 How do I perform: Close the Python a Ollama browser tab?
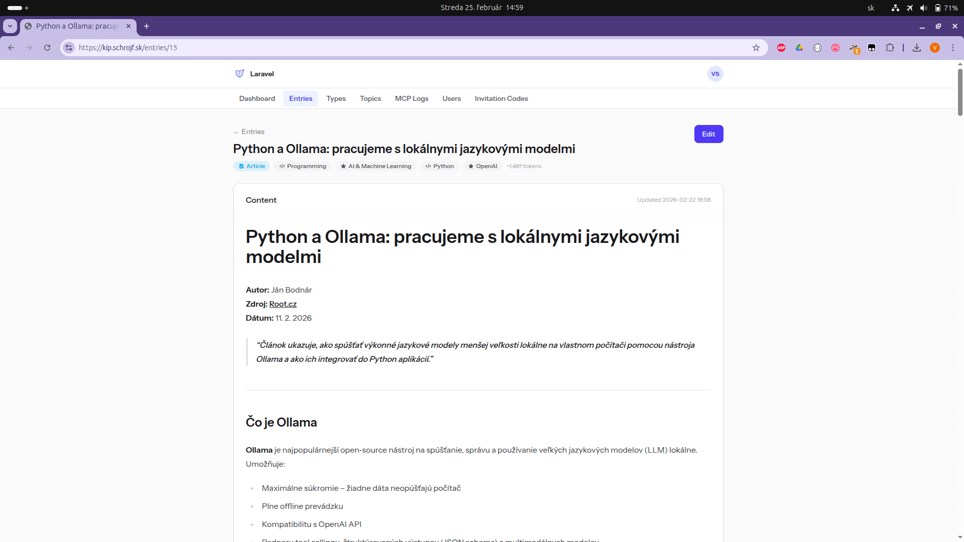129,26
